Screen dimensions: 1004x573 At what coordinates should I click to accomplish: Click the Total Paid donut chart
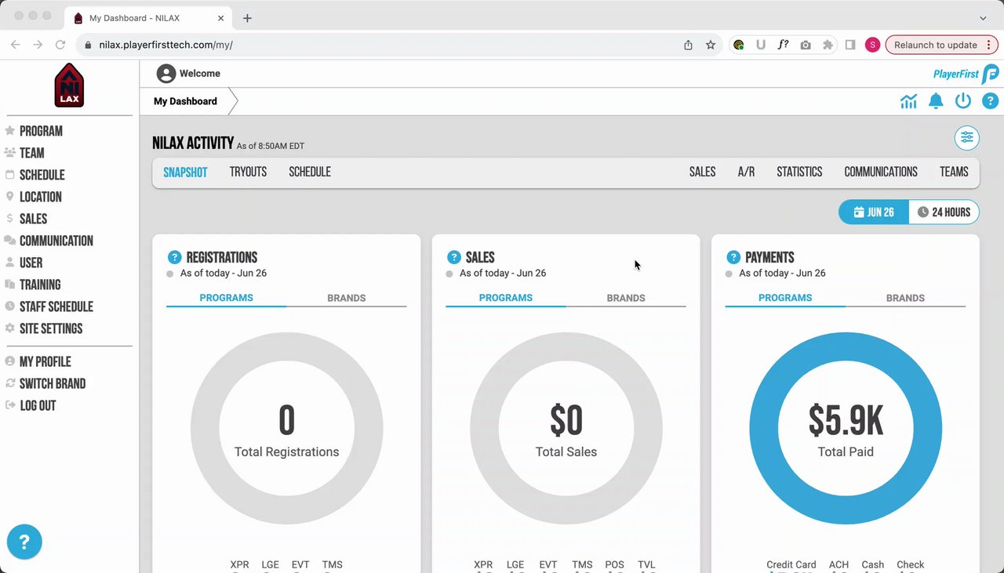pyautogui.click(x=846, y=429)
